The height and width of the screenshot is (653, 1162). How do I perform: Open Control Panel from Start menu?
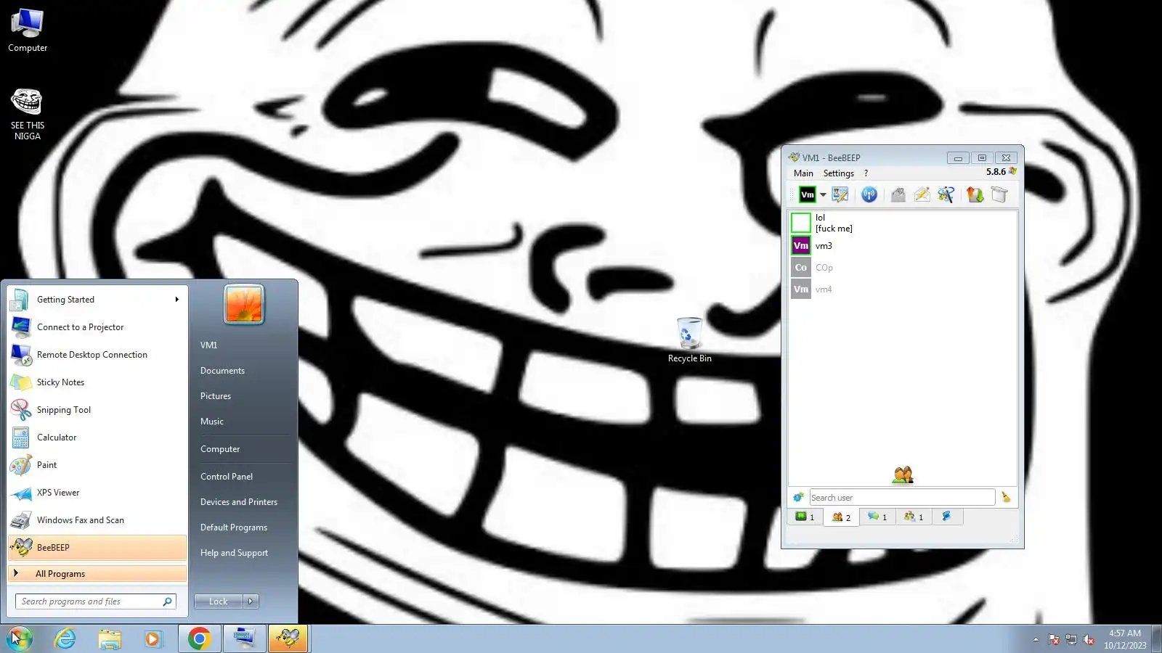[227, 477]
